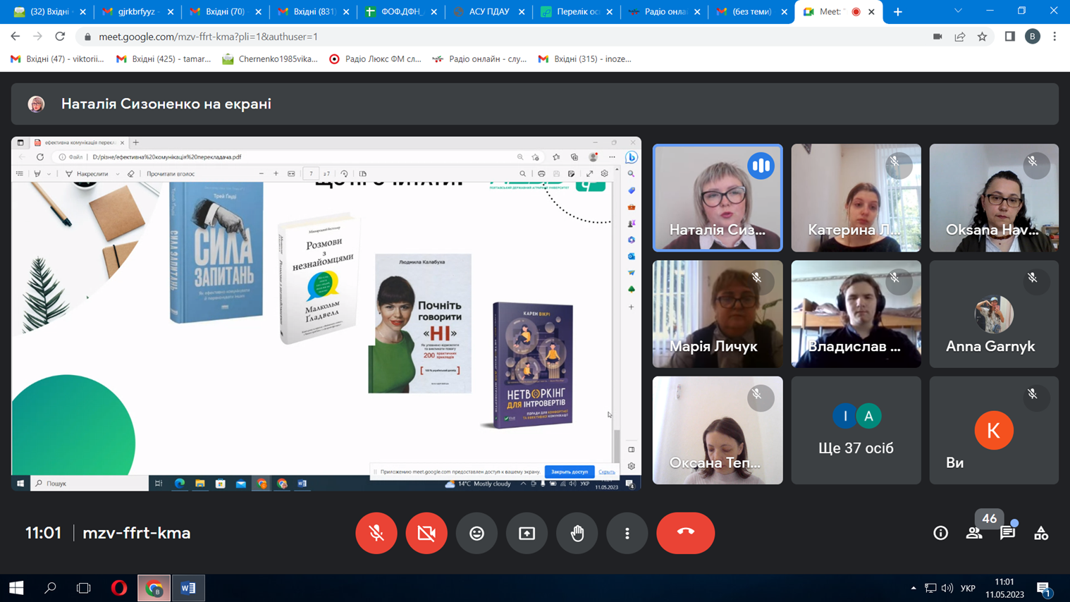
Task: Open volume control in system tray
Action: 947,588
